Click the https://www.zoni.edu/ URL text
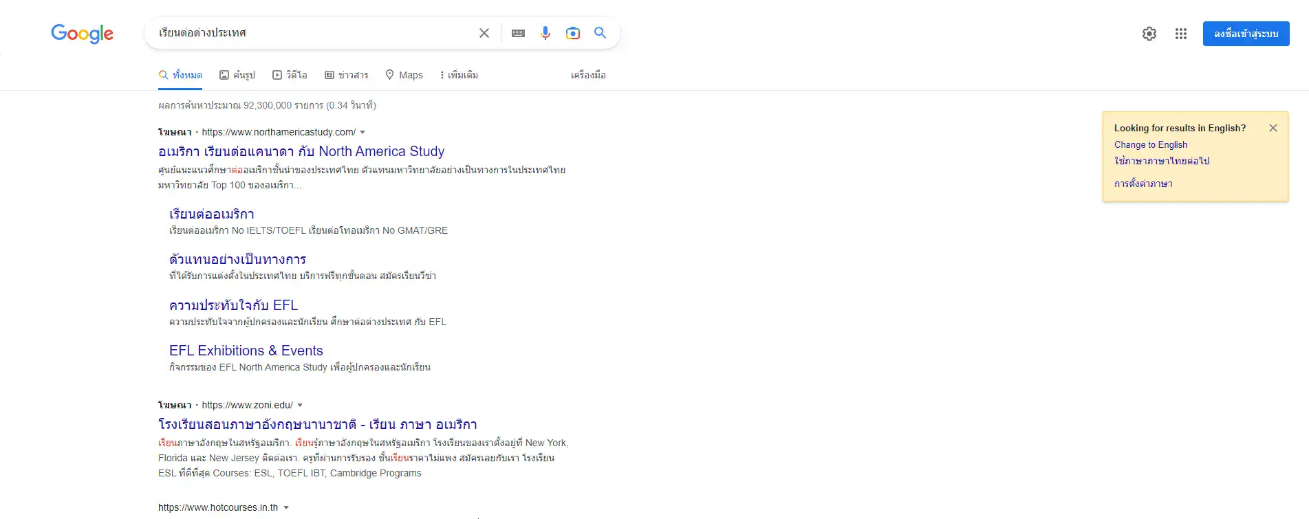The width and height of the screenshot is (1309, 519). [x=248, y=405]
